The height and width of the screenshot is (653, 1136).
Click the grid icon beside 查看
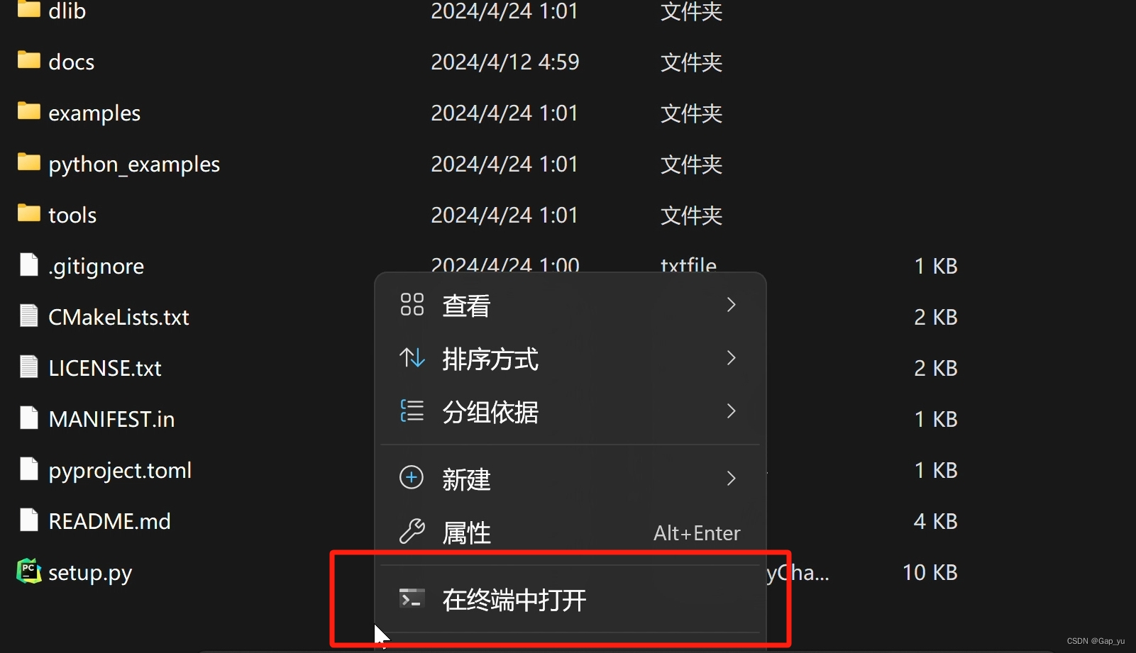[412, 304]
